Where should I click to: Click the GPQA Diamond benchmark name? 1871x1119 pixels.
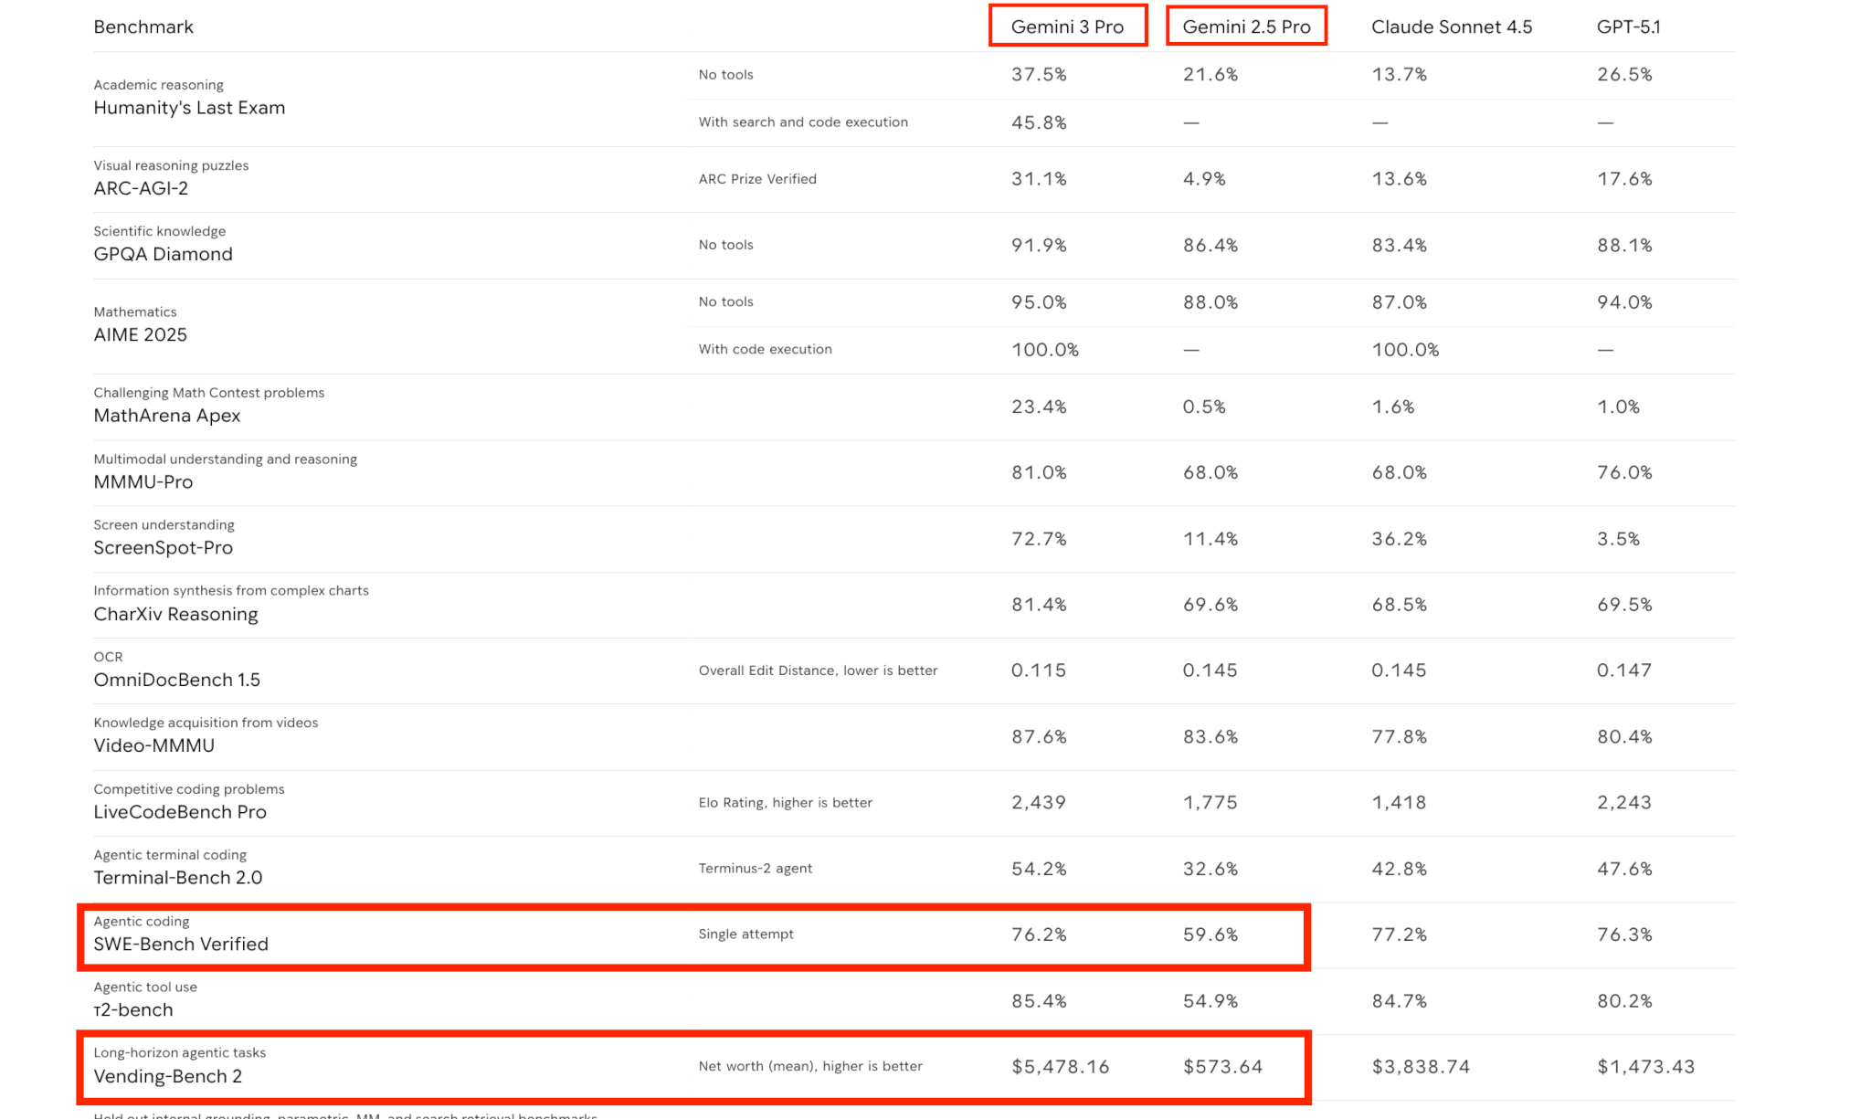pos(163,254)
